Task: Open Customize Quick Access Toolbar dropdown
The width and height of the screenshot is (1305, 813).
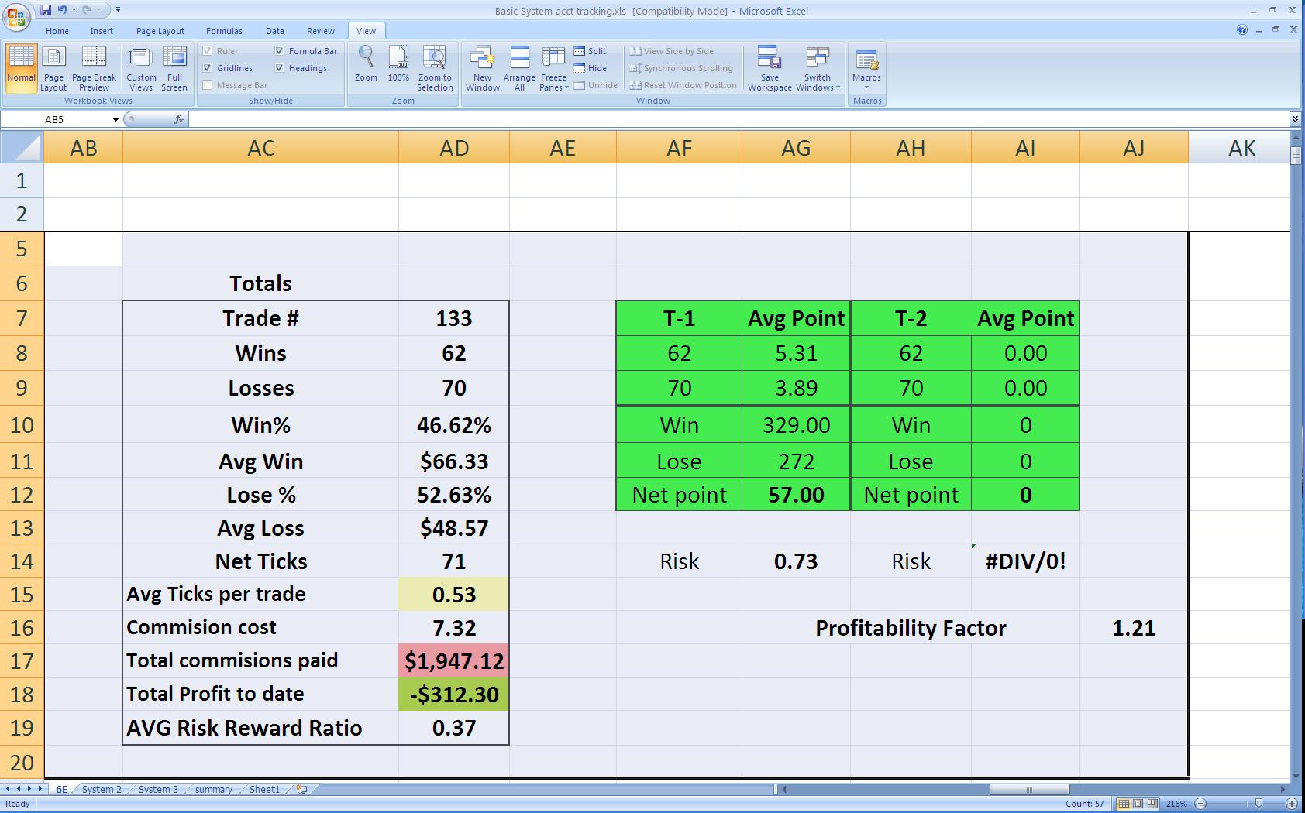Action: tap(118, 10)
